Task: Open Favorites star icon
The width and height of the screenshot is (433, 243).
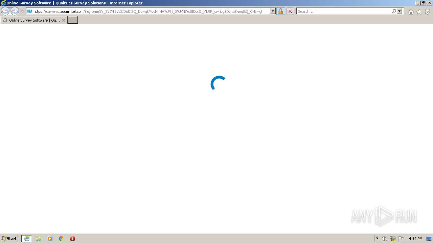Action: [x=419, y=12]
